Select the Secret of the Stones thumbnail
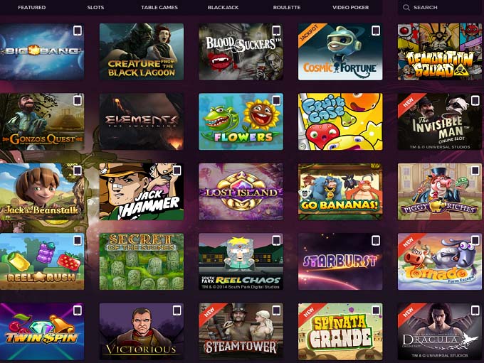This screenshot has height=363, width=484. (142, 261)
